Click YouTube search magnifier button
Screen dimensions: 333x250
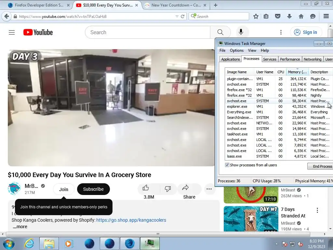point(220,32)
